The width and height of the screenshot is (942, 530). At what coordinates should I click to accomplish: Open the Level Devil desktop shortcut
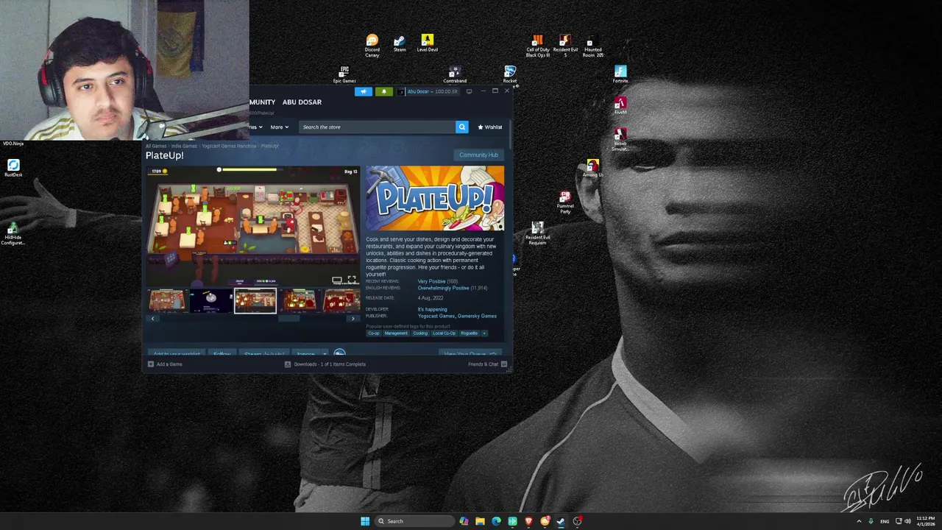click(427, 43)
